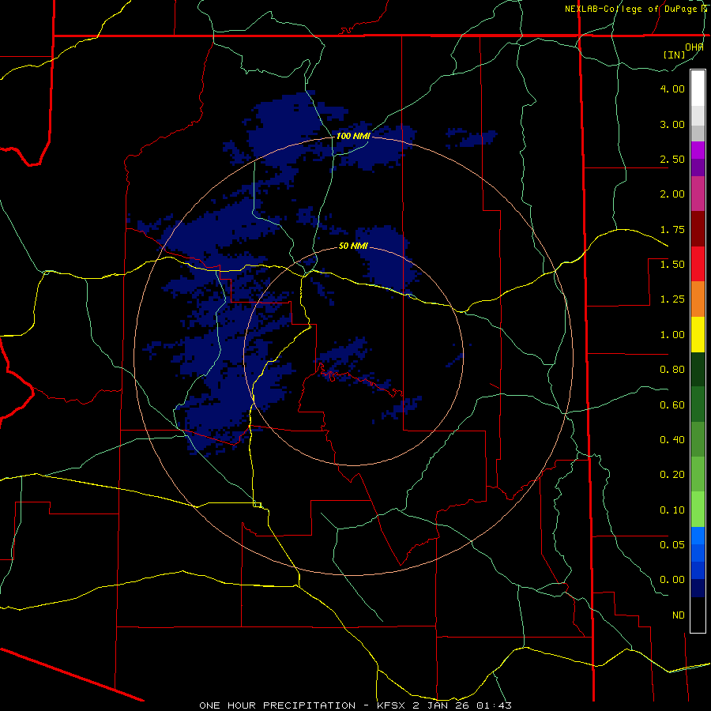Viewport: 711px width, 711px height.
Task: Select the 1.00 legend label
Action: coord(672,335)
